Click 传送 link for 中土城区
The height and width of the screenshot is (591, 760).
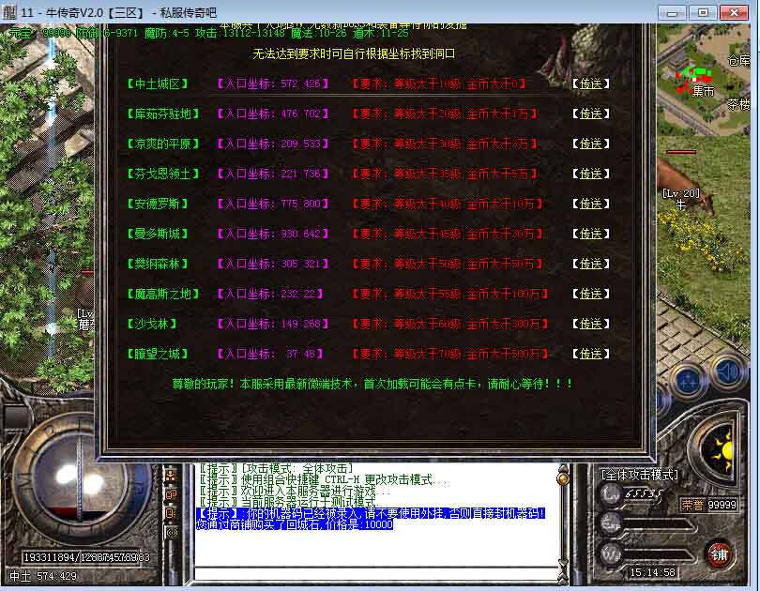pyautogui.click(x=590, y=83)
